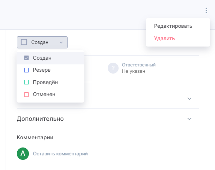The image size is (215, 170).
Task: Choose Удалить from the context menu
Action: point(164,38)
